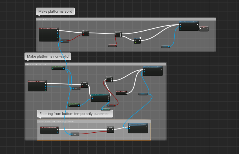Click Set Collision Response node in solid group
239x154 pixels.
coord(189,22)
